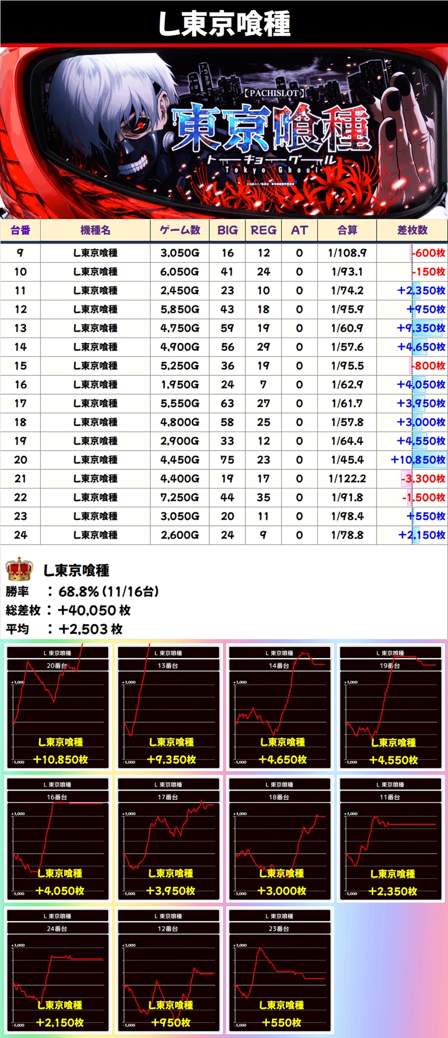Select the ゲーム数 column header
The width and height of the screenshot is (448, 1038).
tap(180, 230)
